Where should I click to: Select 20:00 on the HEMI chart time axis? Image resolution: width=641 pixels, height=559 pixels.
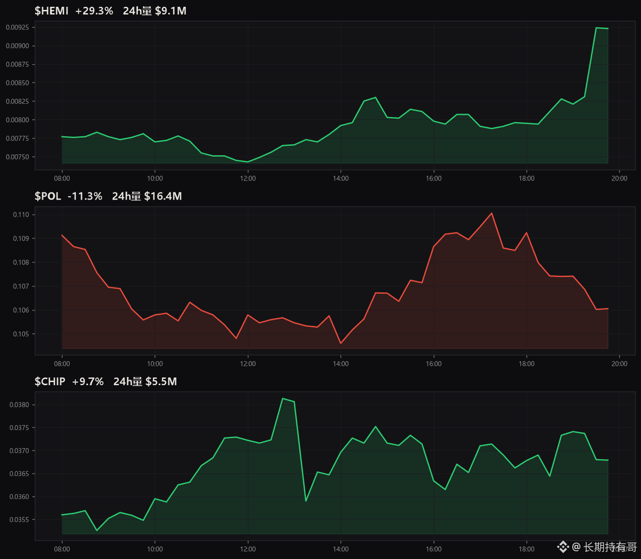tap(619, 178)
